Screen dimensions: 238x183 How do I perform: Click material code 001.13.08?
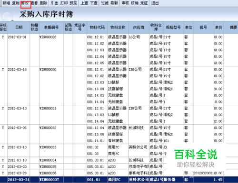click(x=96, y=134)
